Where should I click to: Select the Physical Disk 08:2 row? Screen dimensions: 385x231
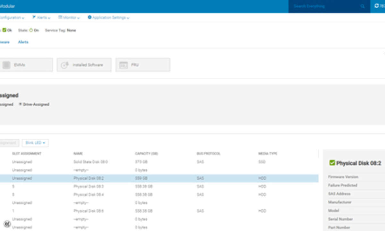point(159,178)
